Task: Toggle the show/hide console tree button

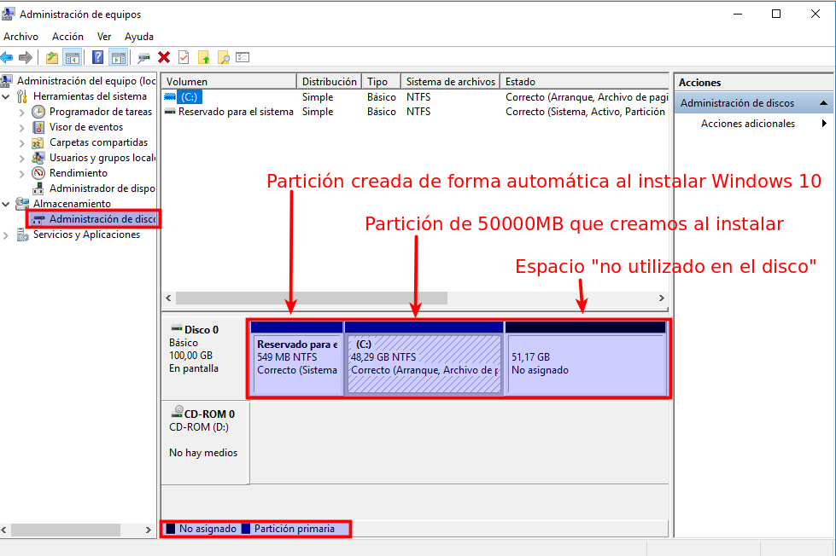Action: coord(73,57)
